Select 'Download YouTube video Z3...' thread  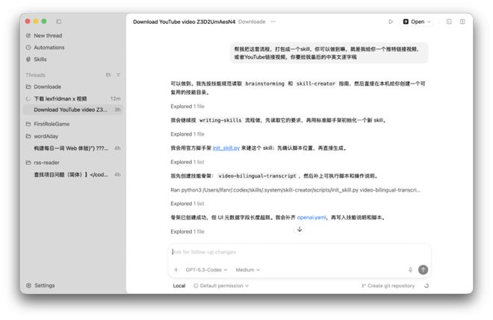pyautogui.click(x=73, y=110)
